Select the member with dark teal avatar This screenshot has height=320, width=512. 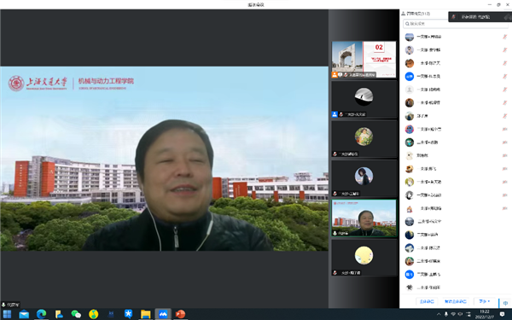[456, 143]
